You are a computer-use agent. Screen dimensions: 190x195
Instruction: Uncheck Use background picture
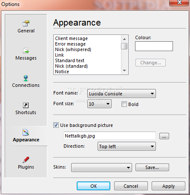tap(56, 125)
